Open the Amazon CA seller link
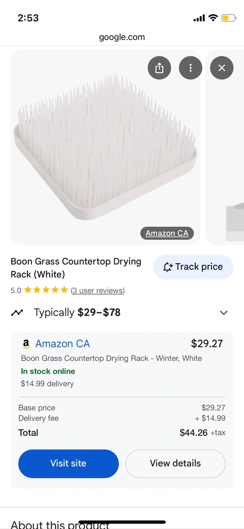This screenshot has width=244, height=529. 62,344
